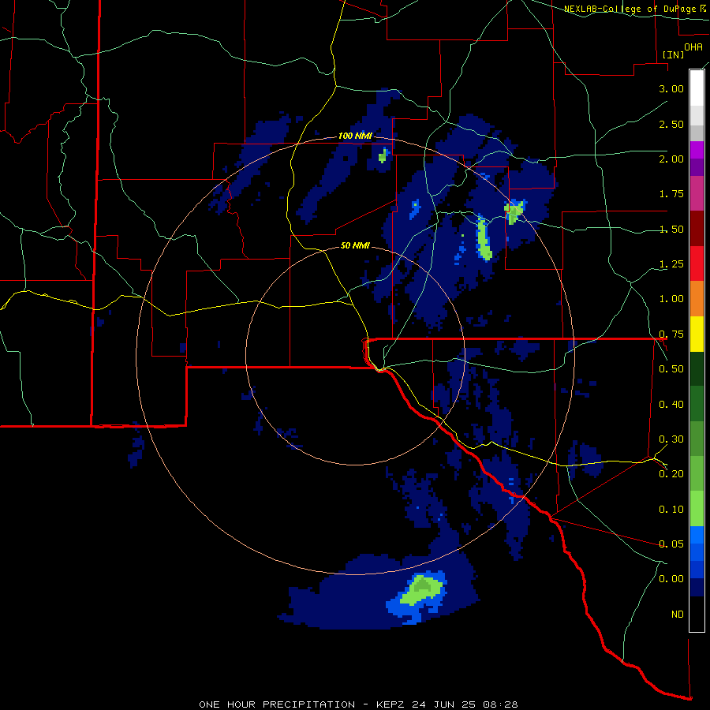Click the 0.40 legend value
This screenshot has height=710, width=710.
[x=671, y=405]
